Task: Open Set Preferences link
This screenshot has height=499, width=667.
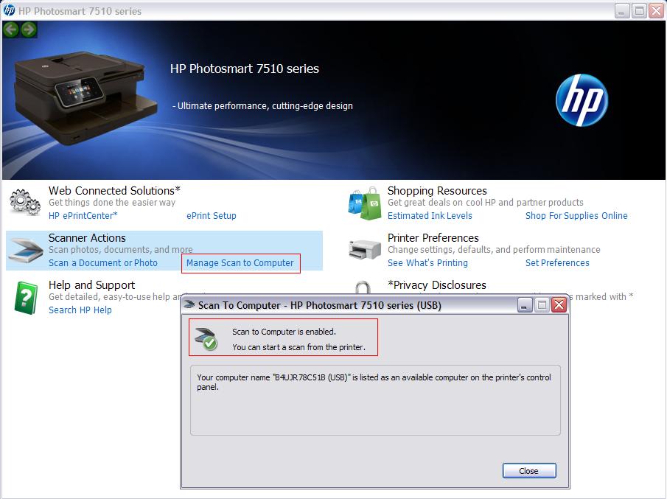Action: tap(557, 263)
